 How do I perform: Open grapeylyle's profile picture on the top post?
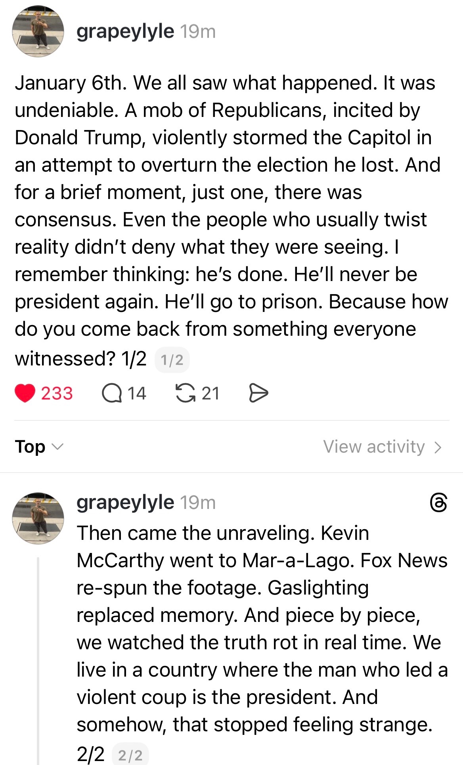click(38, 32)
